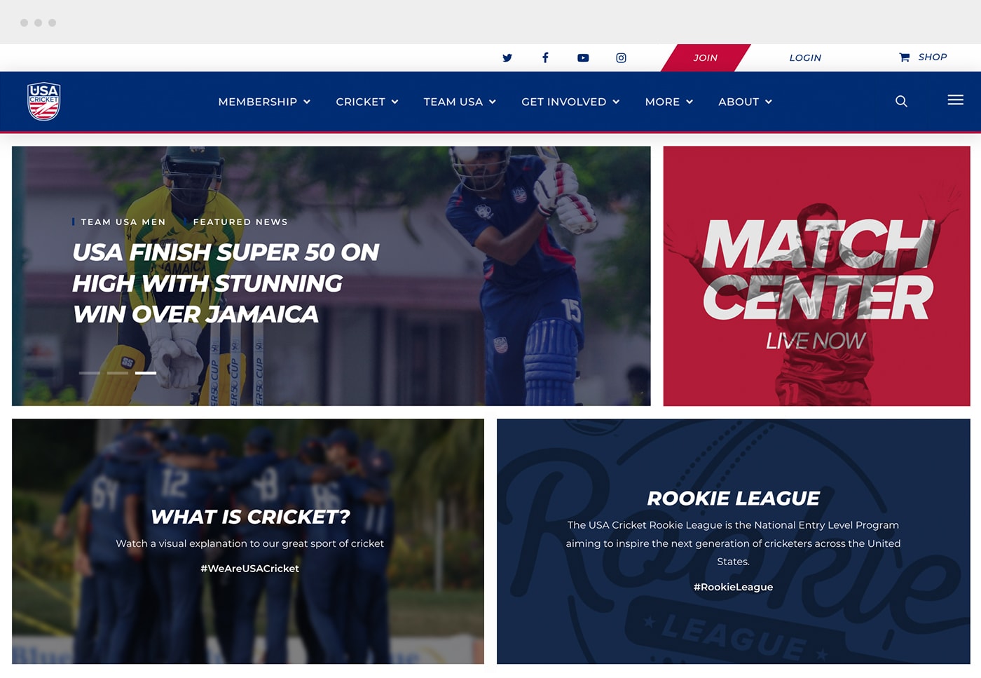Open the Twitter social link
The height and width of the screenshot is (678, 981).
[507, 57]
